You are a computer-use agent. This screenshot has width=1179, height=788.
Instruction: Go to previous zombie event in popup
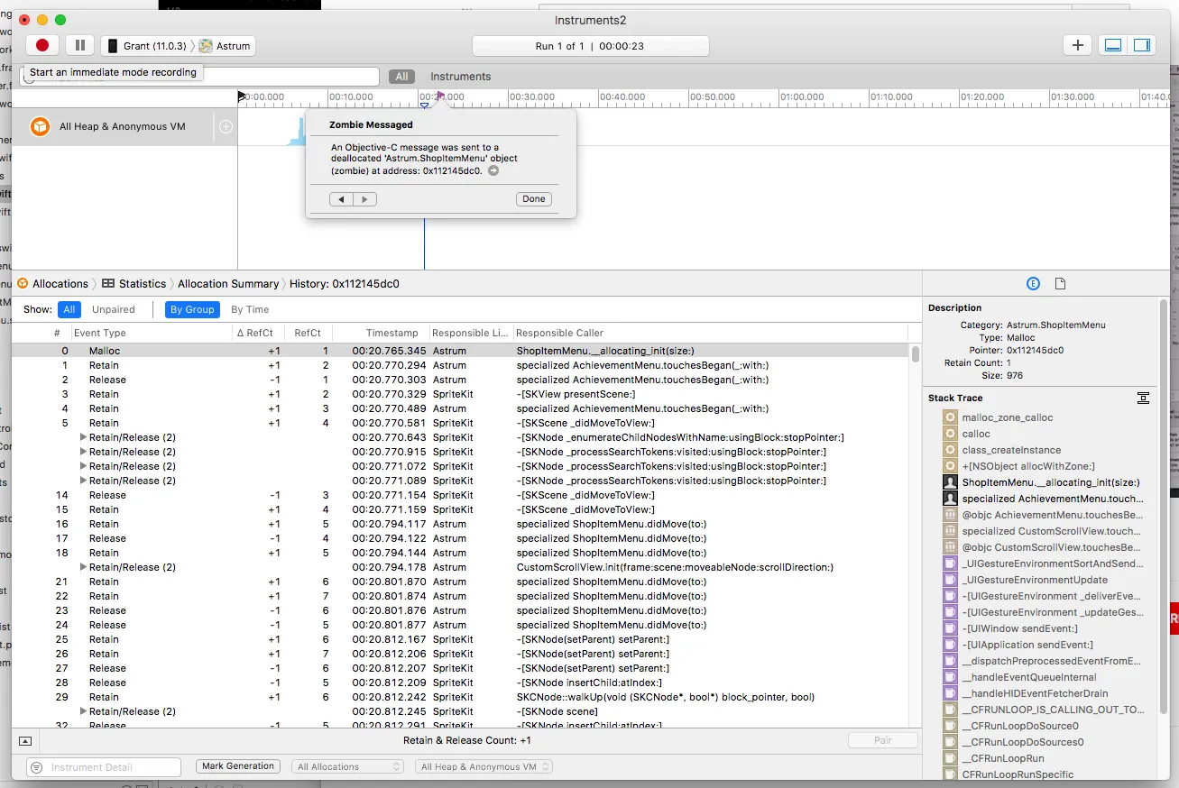coord(341,199)
